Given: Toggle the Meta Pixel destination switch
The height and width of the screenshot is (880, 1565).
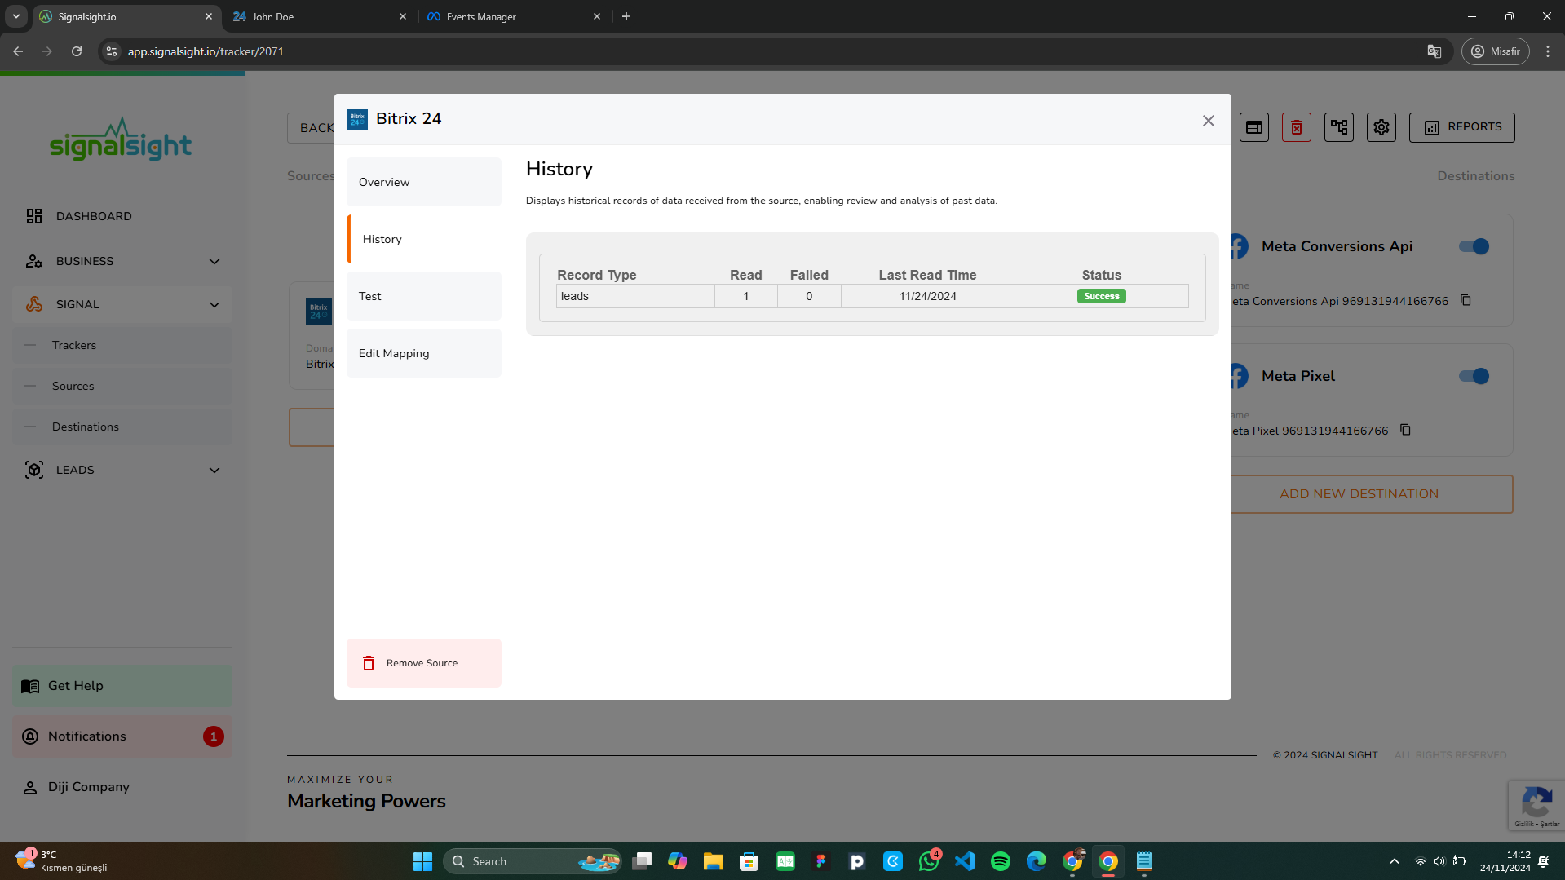Looking at the screenshot, I should 1474,376.
